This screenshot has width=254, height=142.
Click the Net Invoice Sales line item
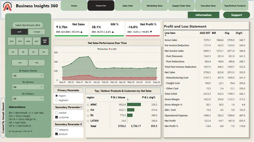pyautogui.click(x=174, y=51)
